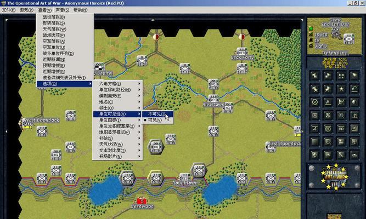Click the map scroll-right arrow at right edge
The width and height of the screenshot is (366, 219).
(x=302, y=131)
